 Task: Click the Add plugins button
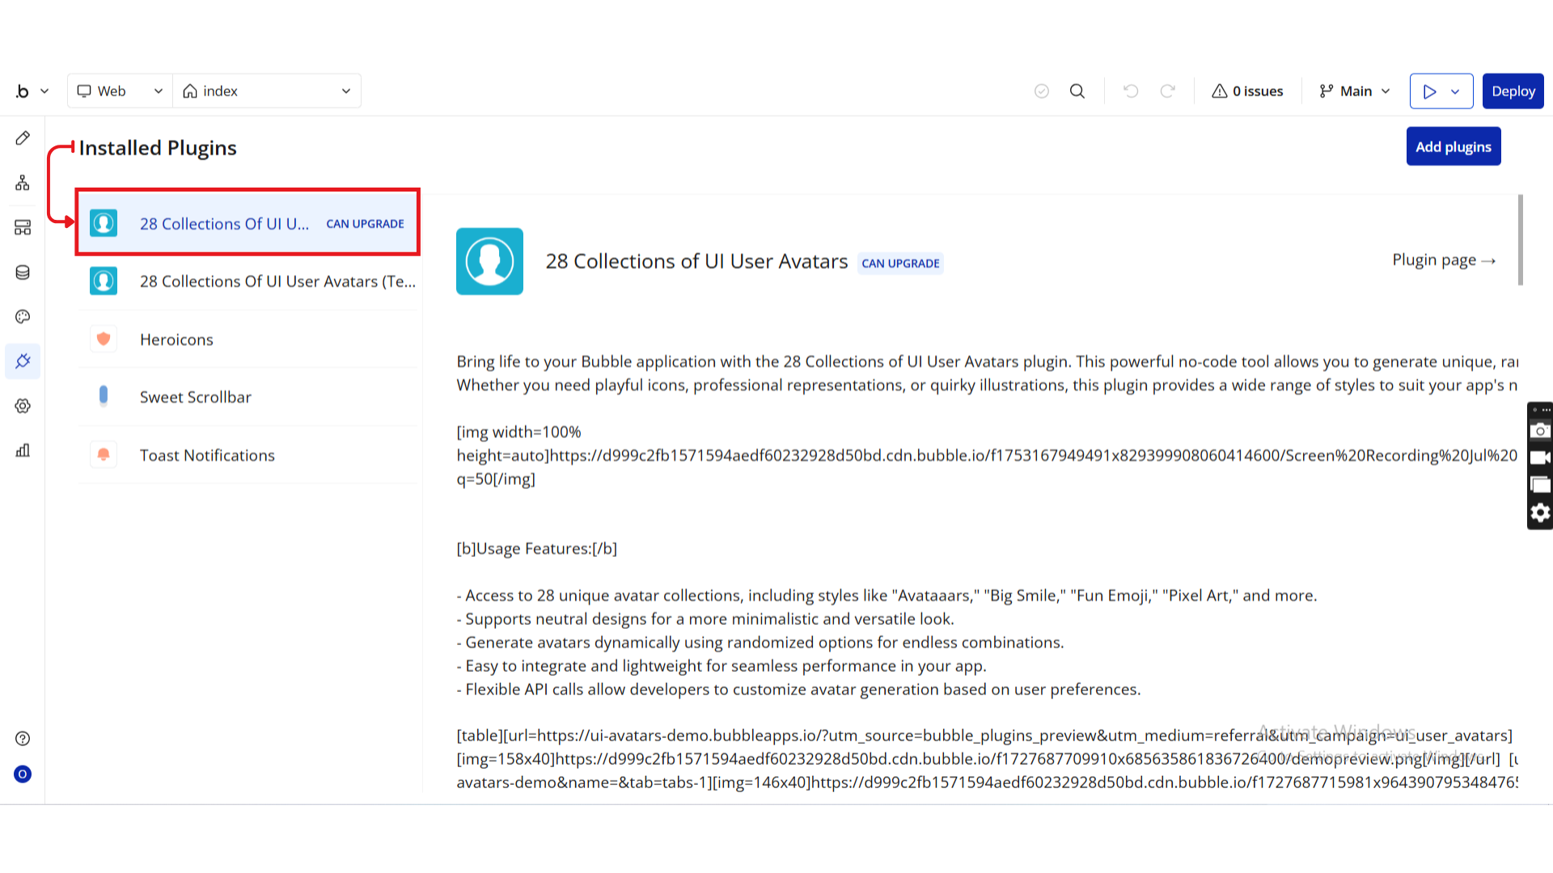pyautogui.click(x=1453, y=146)
